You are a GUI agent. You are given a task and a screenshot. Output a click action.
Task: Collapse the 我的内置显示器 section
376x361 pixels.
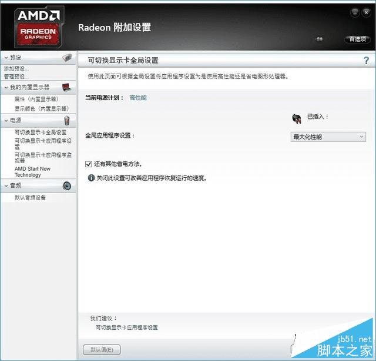click(x=6, y=88)
